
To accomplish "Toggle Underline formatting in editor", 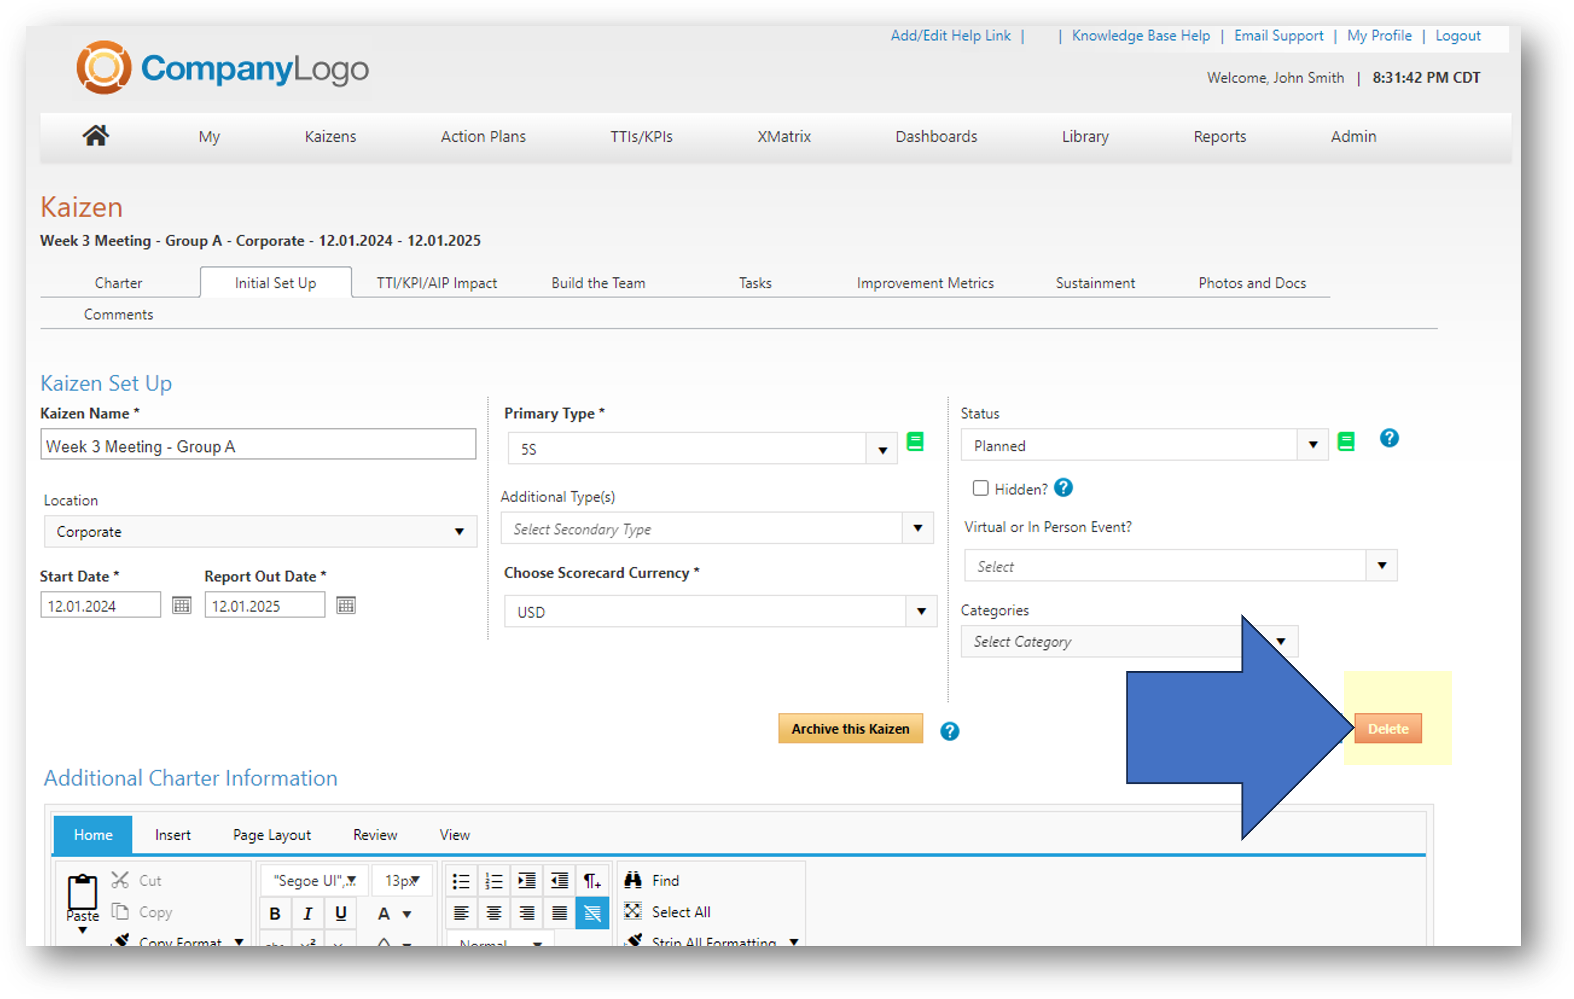I will pos(341,913).
